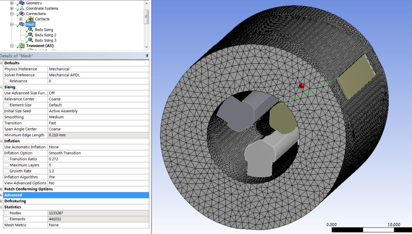Click the outline tree scrollbar up arrow

(x=146, y=3)
